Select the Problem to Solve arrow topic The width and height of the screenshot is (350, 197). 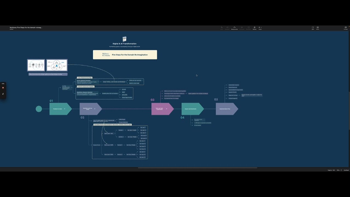(x=60, y=109)
